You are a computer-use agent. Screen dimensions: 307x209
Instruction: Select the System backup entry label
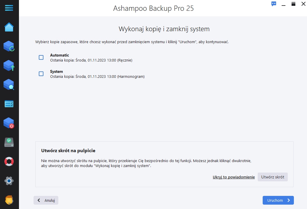click(57, 71)
